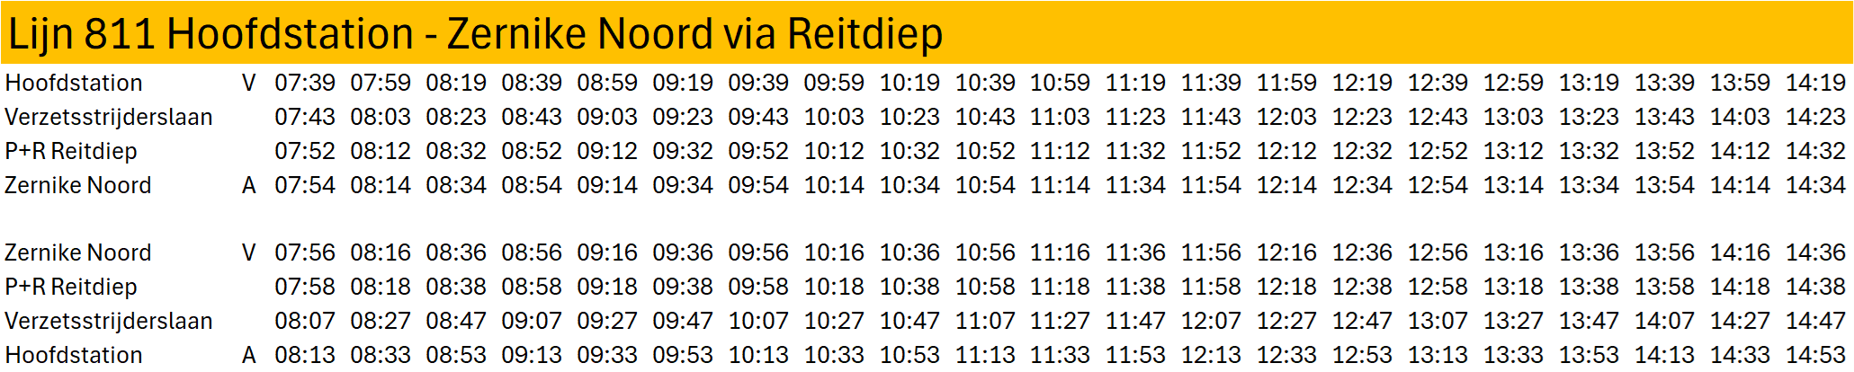Click the A marker beside bottom Hoofdstation

249,355
